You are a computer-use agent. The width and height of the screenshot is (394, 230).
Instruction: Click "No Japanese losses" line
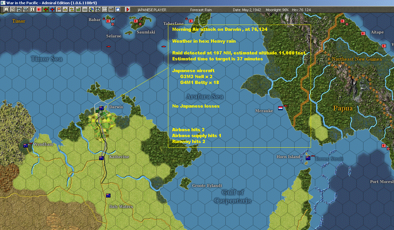pyautogui.click(x=196, y=106)
